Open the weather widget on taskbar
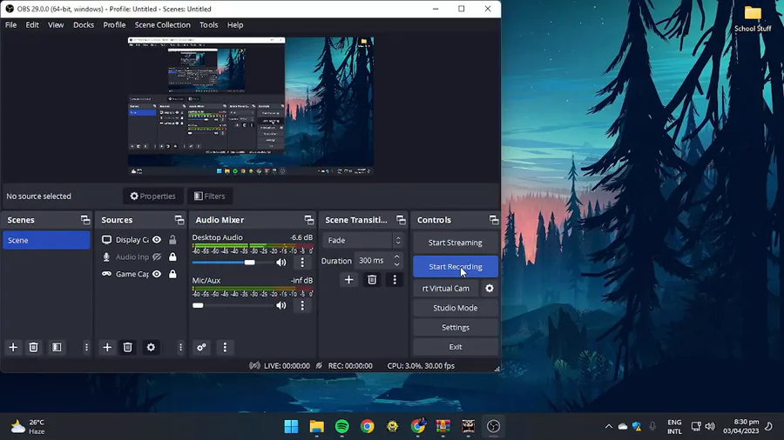This screenshot has width=784, height=440. tap(29, 427)
